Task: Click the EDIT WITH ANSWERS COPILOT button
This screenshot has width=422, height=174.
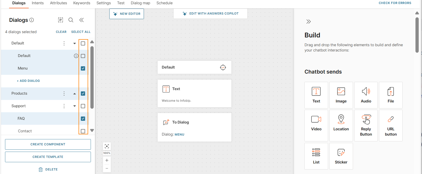Action: point(210,13)
